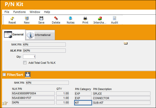156x108 pixels.
Task: Switch to the General tab
Action: [14, 35]
